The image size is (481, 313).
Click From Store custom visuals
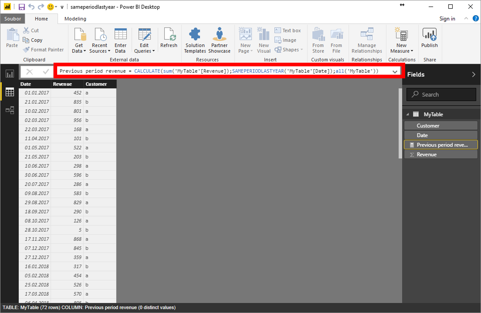tap(318, 40)
